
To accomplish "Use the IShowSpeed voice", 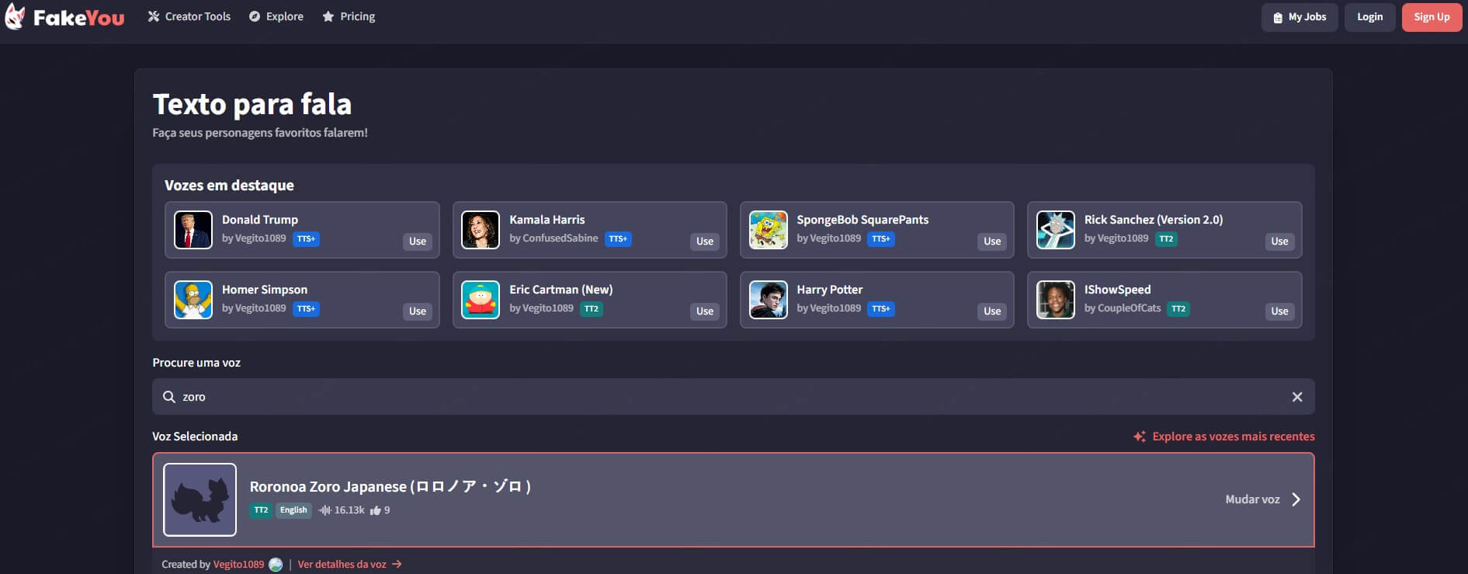I will (1279, 311).
